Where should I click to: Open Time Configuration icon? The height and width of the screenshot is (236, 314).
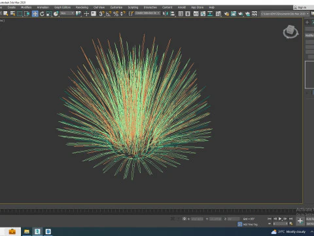tap(291, 224)
